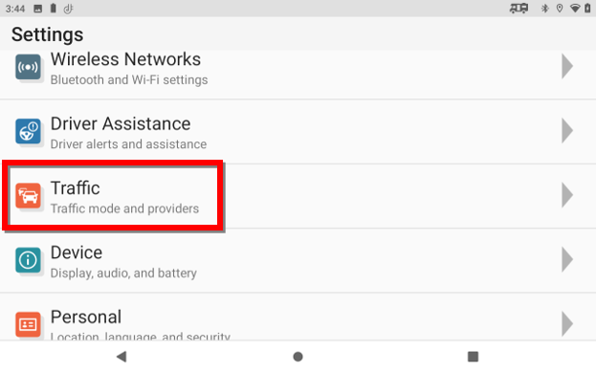Screen dimensions: 596x373
Task: Tap the orange Traffic car icon
Action: [28, 196]
